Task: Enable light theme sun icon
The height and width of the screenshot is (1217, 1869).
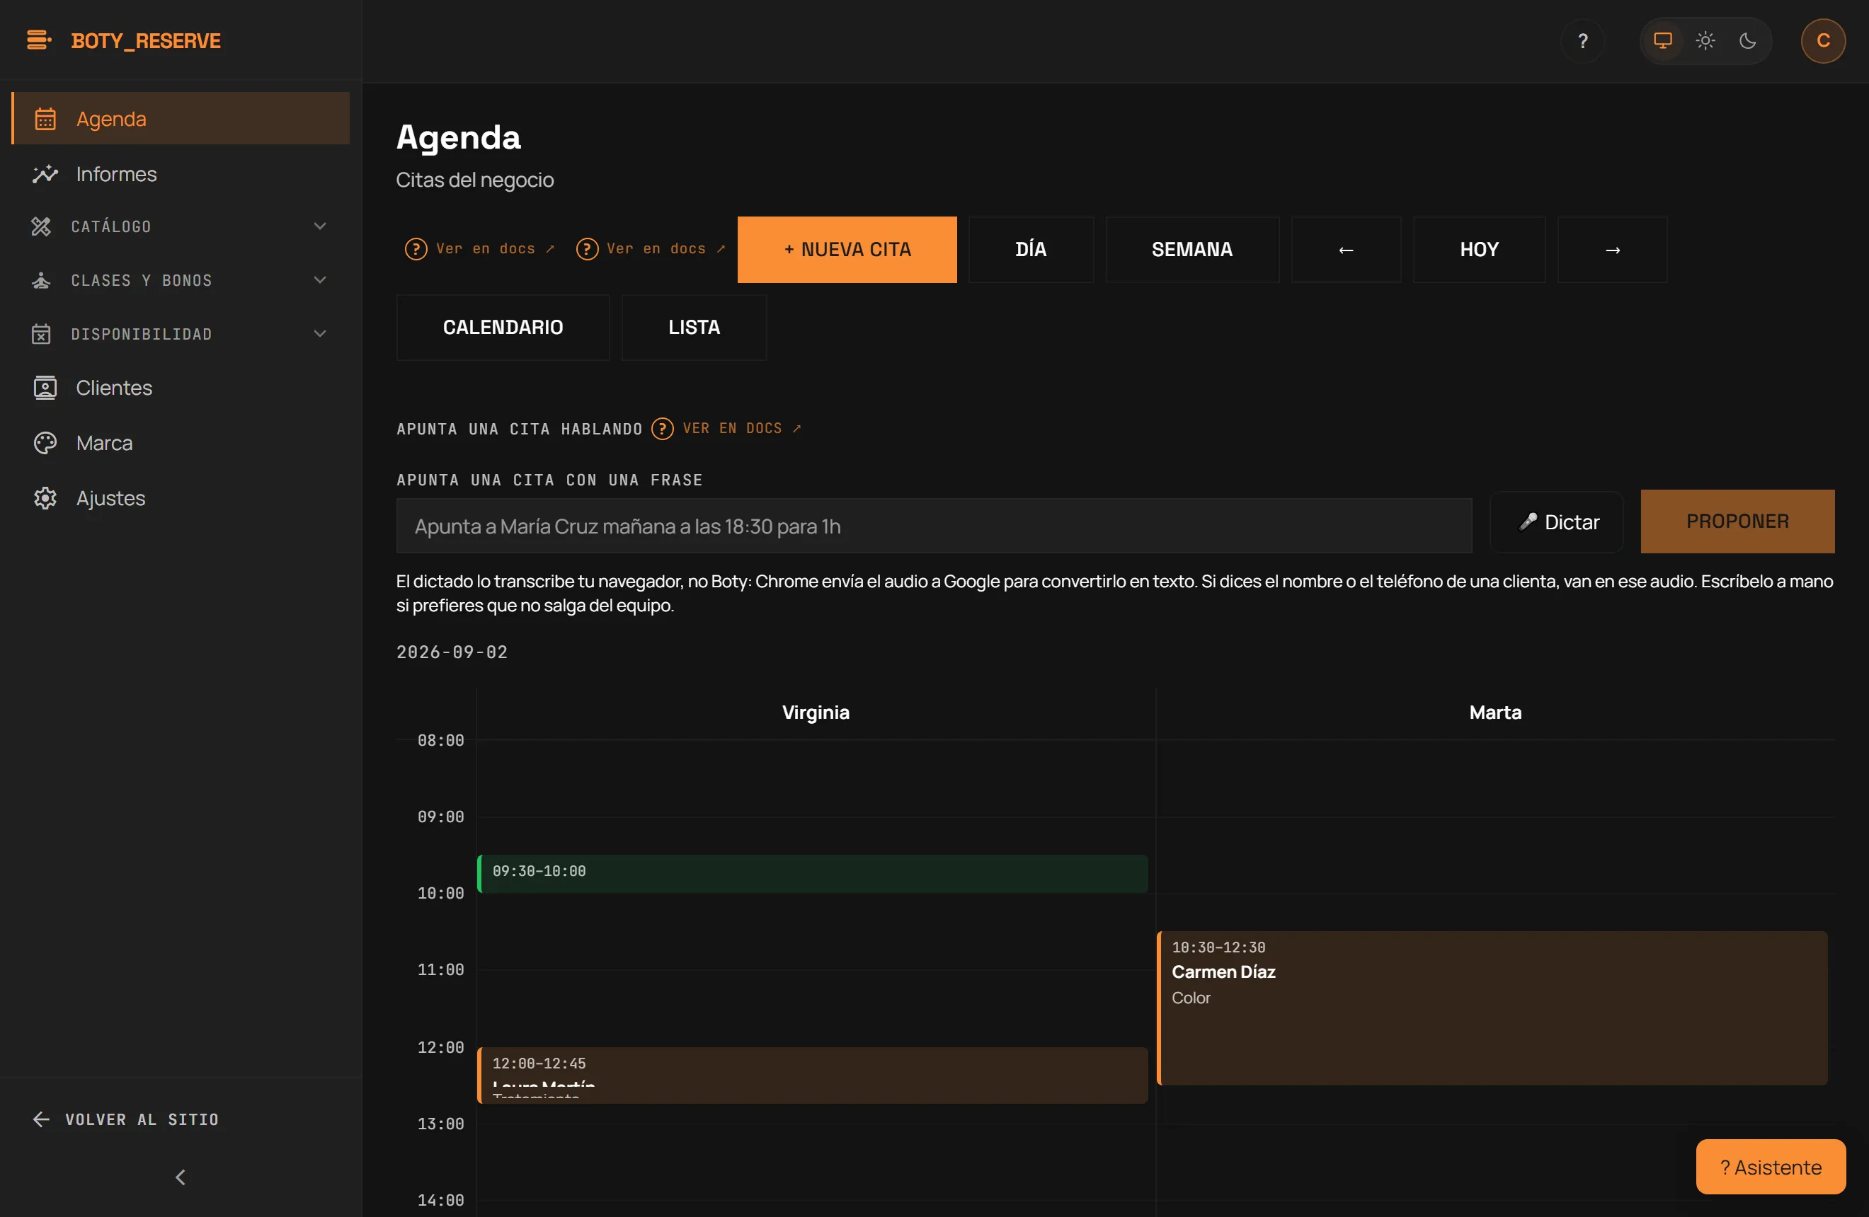Action: coord(1705,41)
